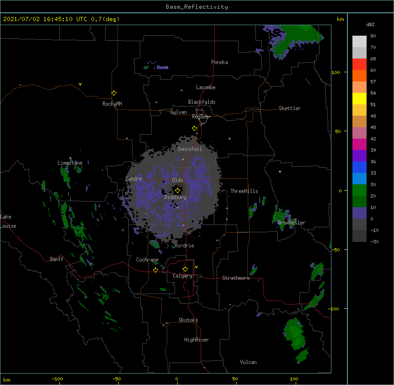Click the Calgary city label
This screenshot has height=385, width=394.
coord(182,276)
